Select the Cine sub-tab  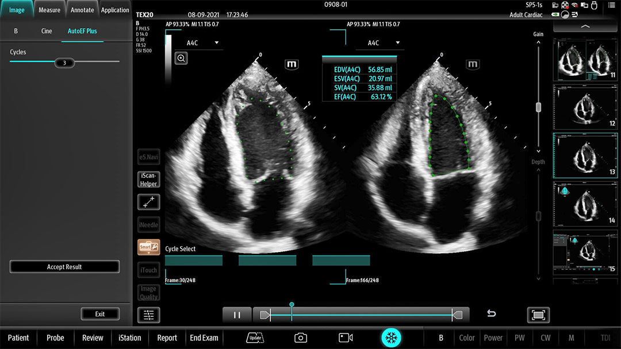47,31
